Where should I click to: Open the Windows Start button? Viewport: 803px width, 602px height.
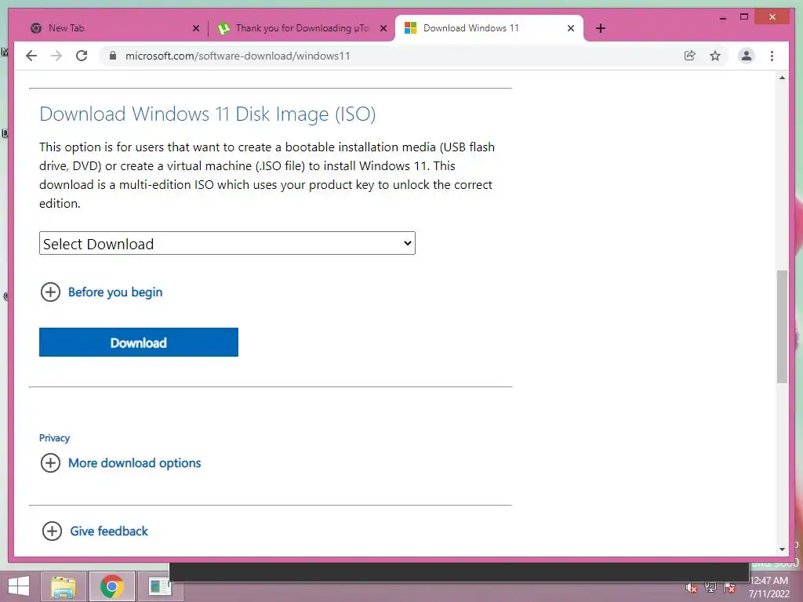coord(19,586)
